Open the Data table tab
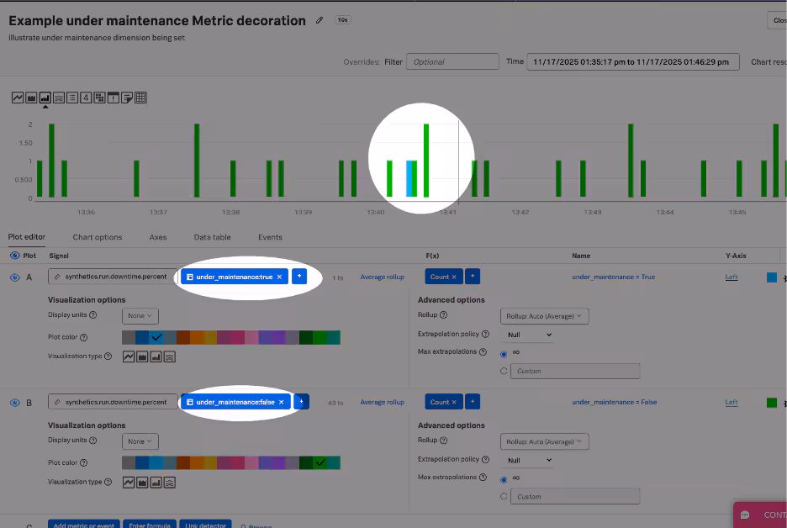Image resolution: width=787 pixels, height=528 pixels. (x=212, y=237)
